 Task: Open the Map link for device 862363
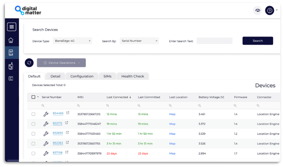pos(172,144)
